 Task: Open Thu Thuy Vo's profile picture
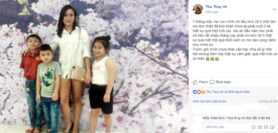(x=198, y=9)
